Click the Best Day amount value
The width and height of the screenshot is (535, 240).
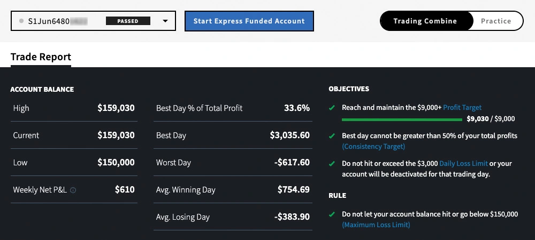(290, 135)
